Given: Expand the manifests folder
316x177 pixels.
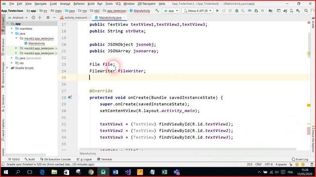Looking at the screenshot, I should tap(12, 29).
